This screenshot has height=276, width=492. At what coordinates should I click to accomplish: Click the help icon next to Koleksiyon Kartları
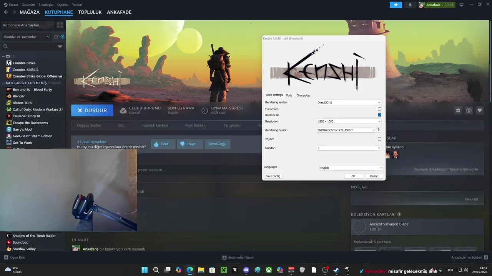(399, 214)
